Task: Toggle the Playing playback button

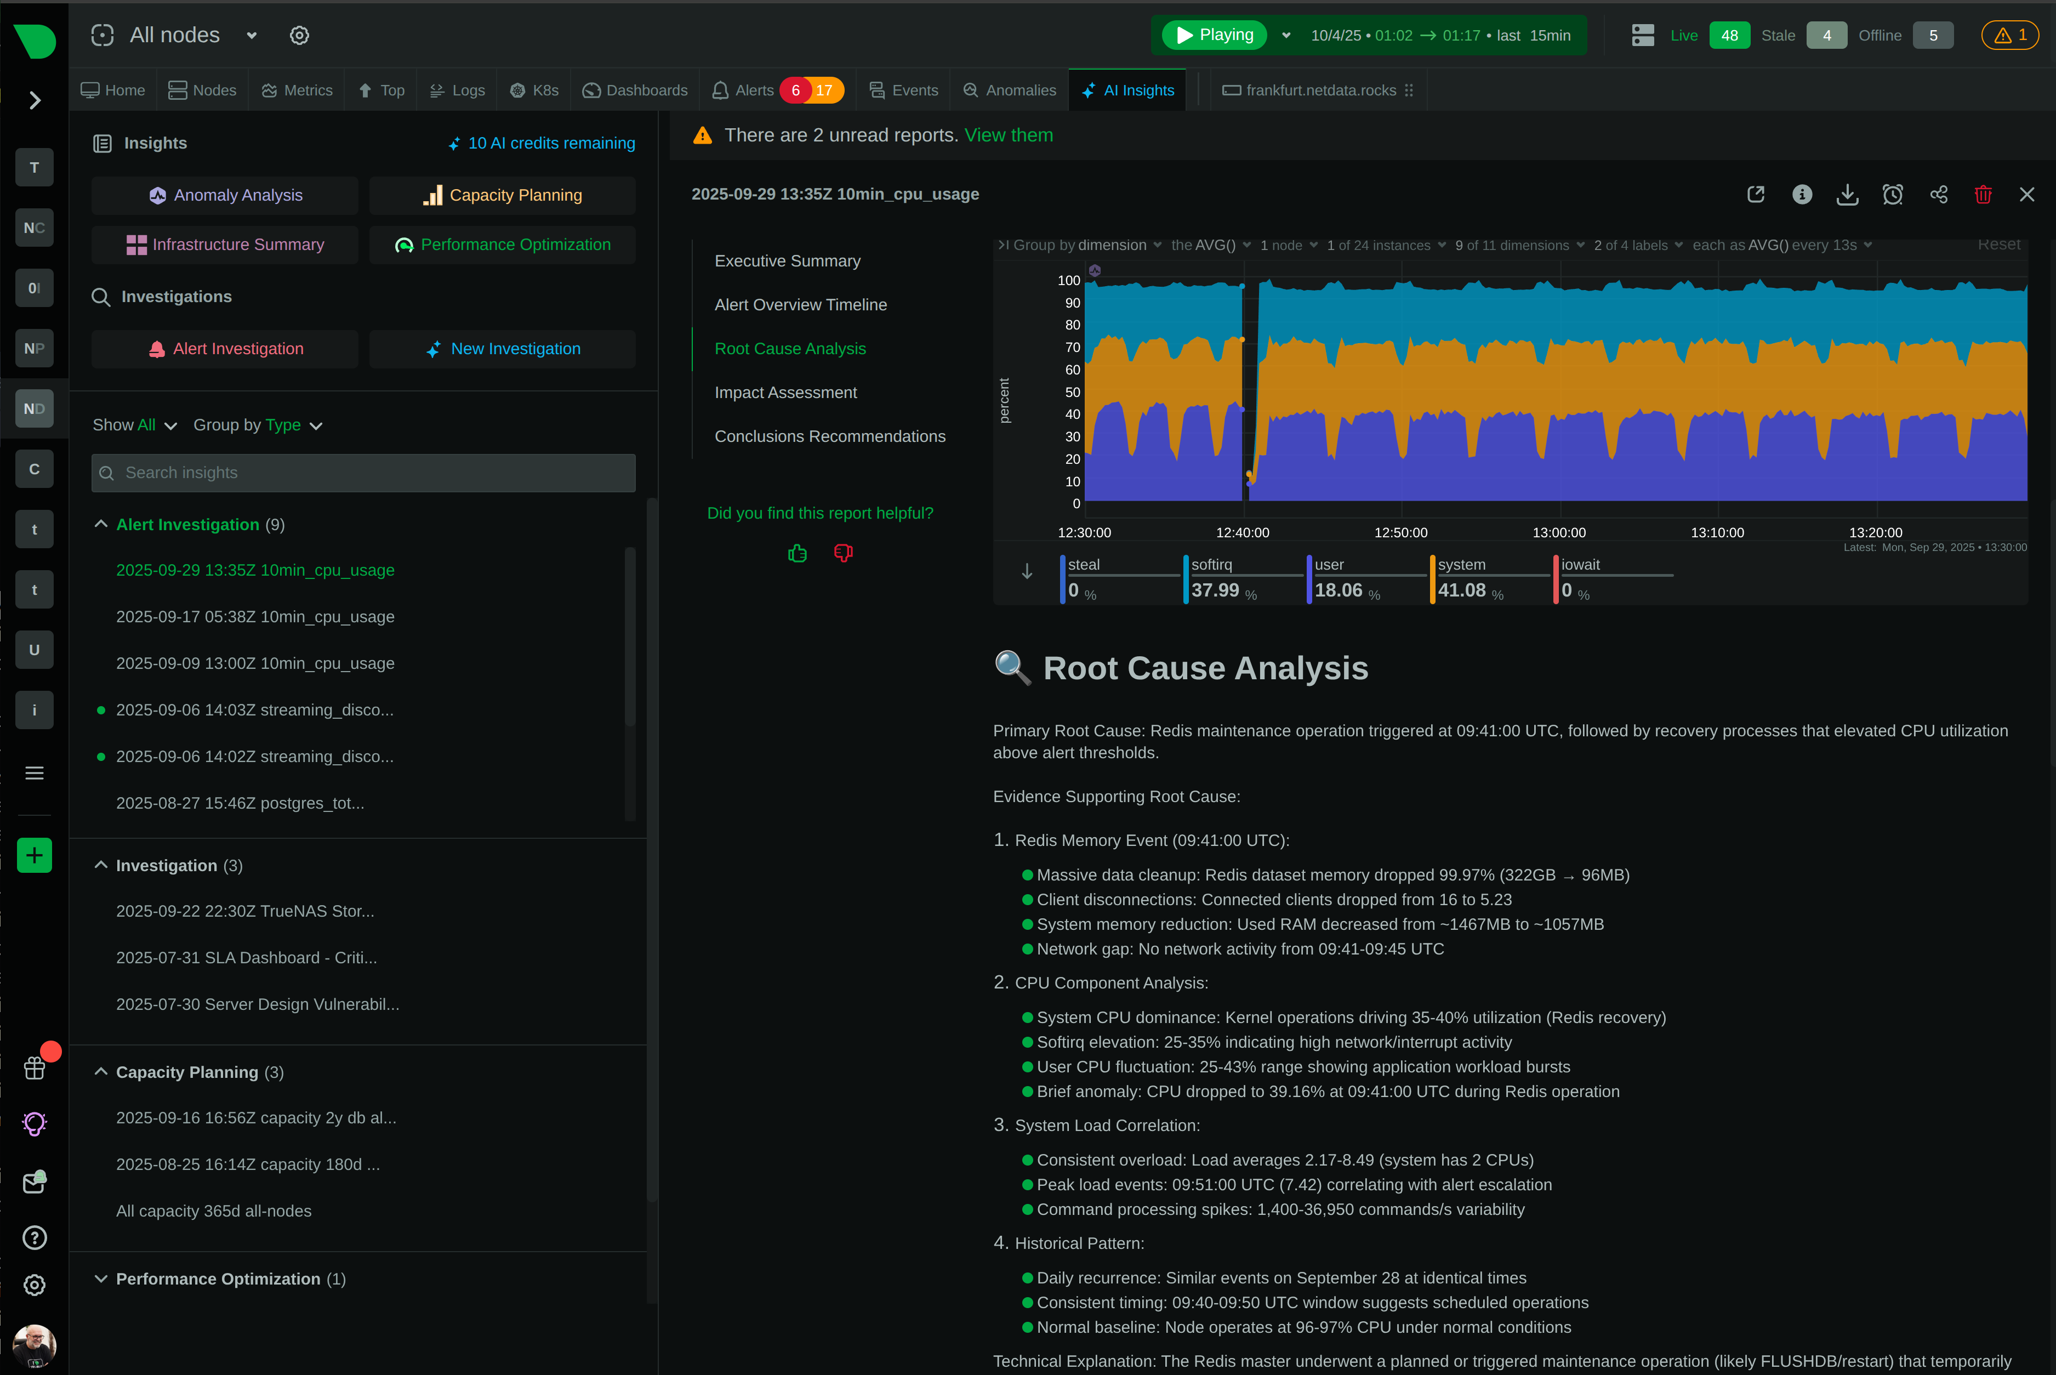Action: tap(1214, 35)
